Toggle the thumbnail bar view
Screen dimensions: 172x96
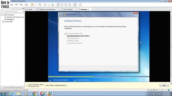click(62, 5)
